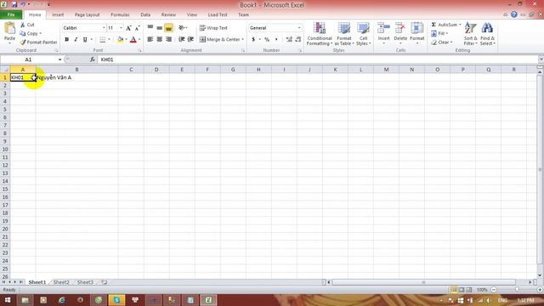The height and width of the screenshot is (306, 544).
Task: Switch to Normal view in status bar
Action: (x=454, y=290)
